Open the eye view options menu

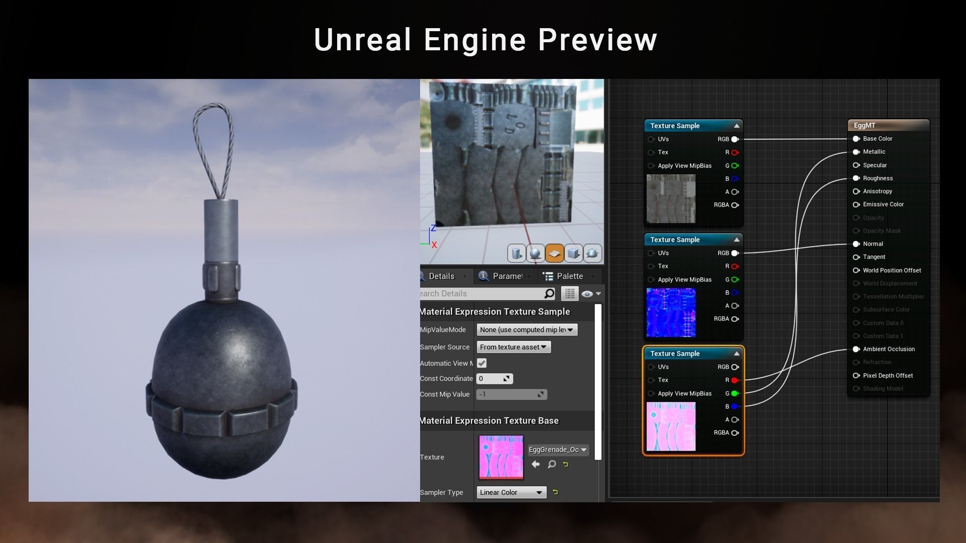pyautogui.click(x=591, y=294)
